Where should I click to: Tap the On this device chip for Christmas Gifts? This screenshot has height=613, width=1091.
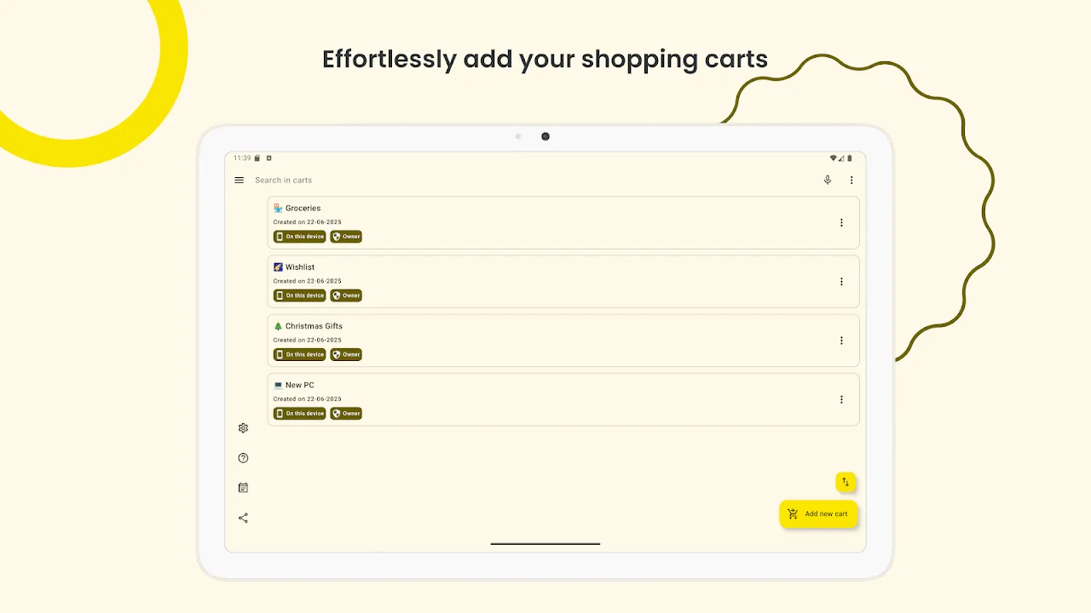(x=299, y=354)
